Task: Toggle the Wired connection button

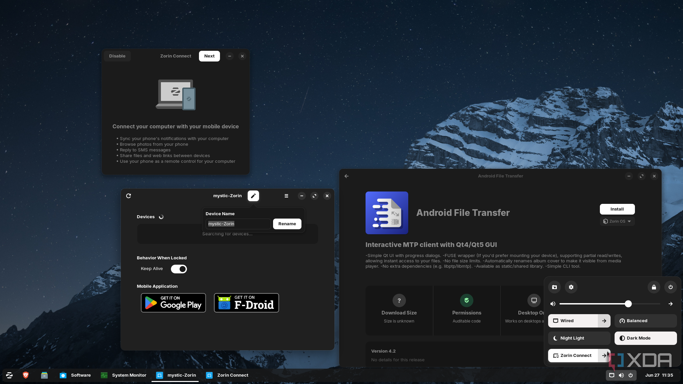Action: 573,321
